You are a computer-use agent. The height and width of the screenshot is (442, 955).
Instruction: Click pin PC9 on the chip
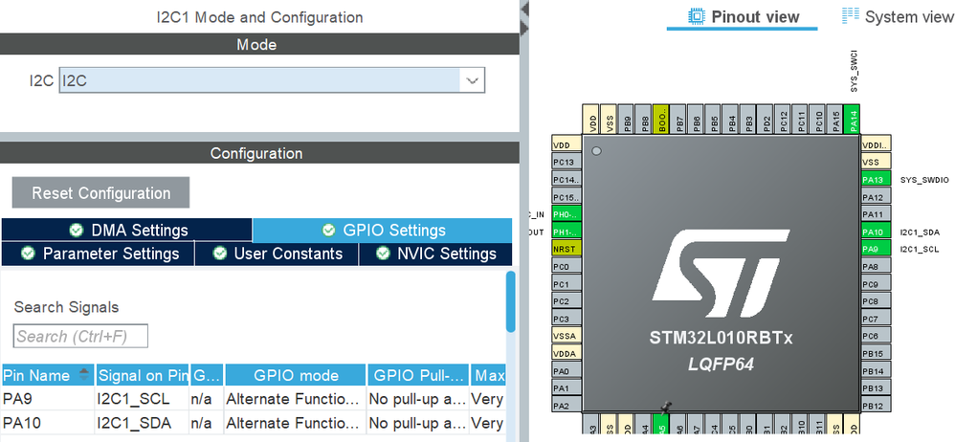click(877, 284)
